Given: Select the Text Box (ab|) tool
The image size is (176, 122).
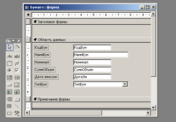Looking at the screenshot, I should 17,56.
